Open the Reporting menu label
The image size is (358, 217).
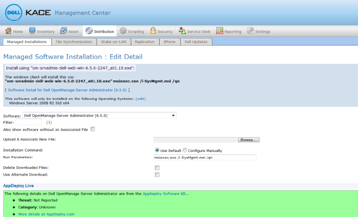click(x=233, y=32)
